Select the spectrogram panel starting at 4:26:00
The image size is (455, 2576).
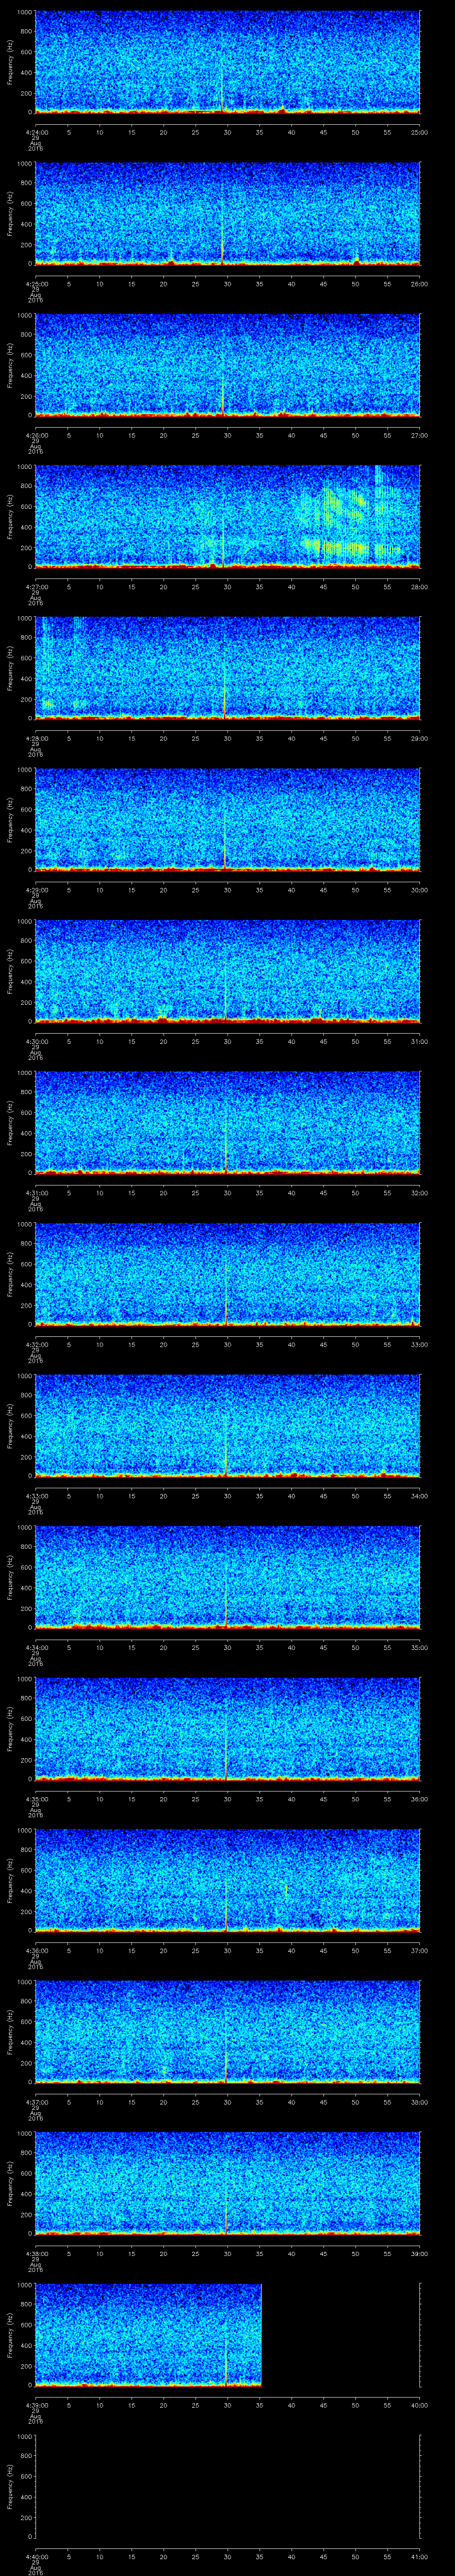227,365
